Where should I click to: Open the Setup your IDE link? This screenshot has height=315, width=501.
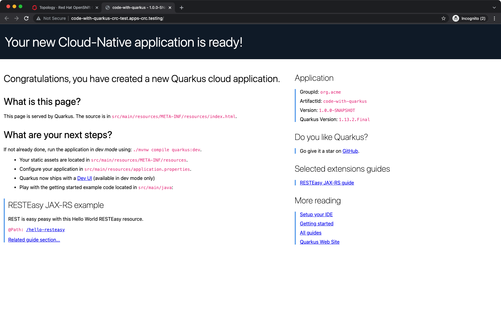pos(316,214)
